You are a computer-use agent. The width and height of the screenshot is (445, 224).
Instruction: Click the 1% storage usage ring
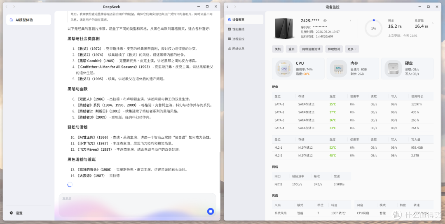click(373, 28)
